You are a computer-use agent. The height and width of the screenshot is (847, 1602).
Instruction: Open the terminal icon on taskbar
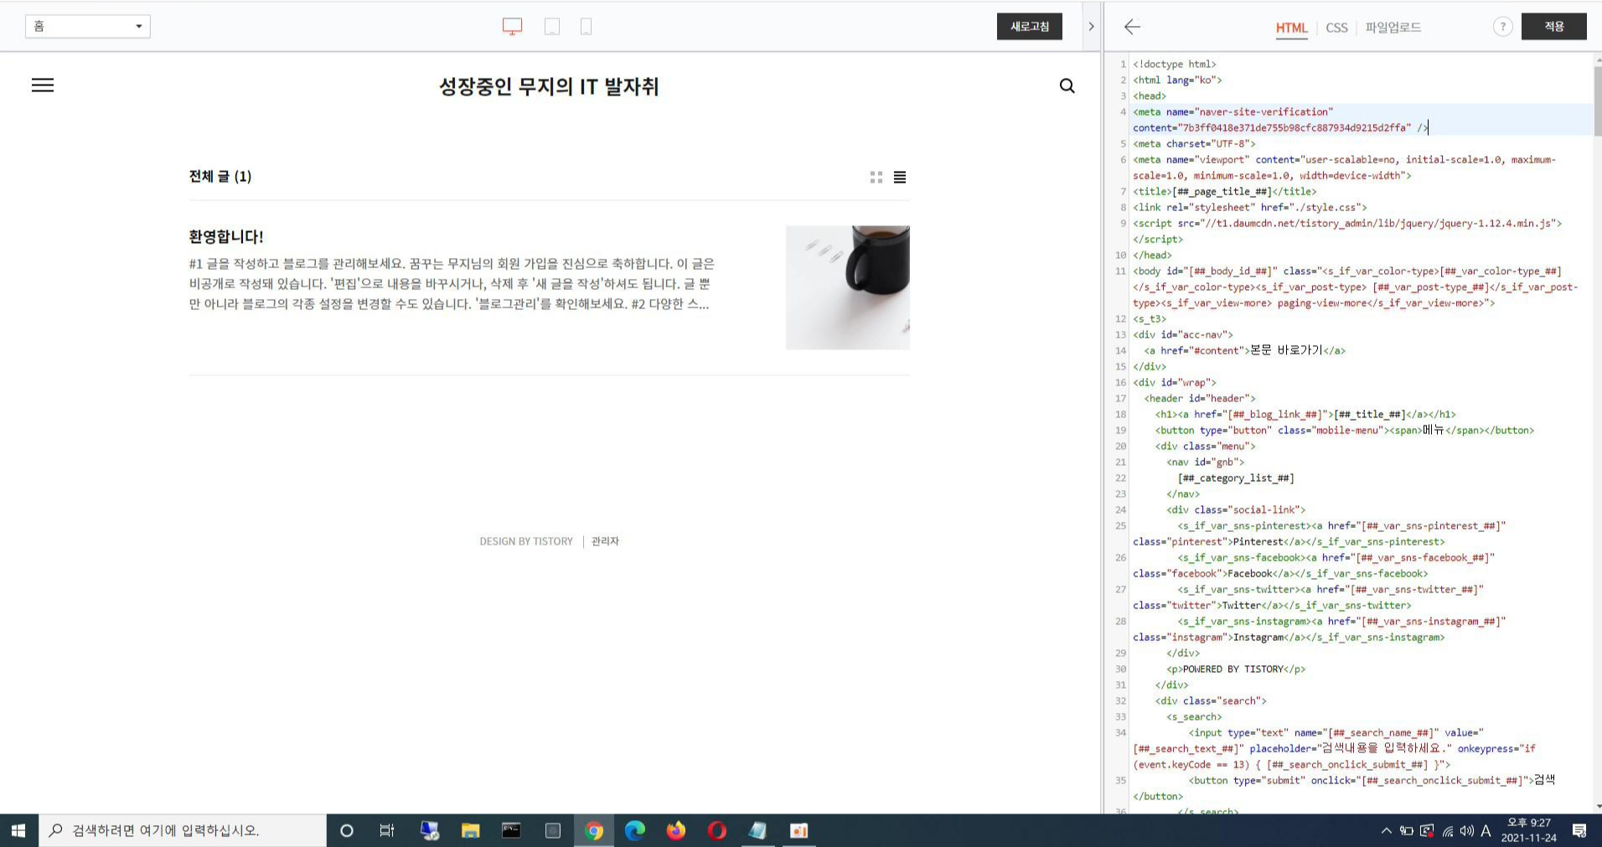tap(511, 830)
